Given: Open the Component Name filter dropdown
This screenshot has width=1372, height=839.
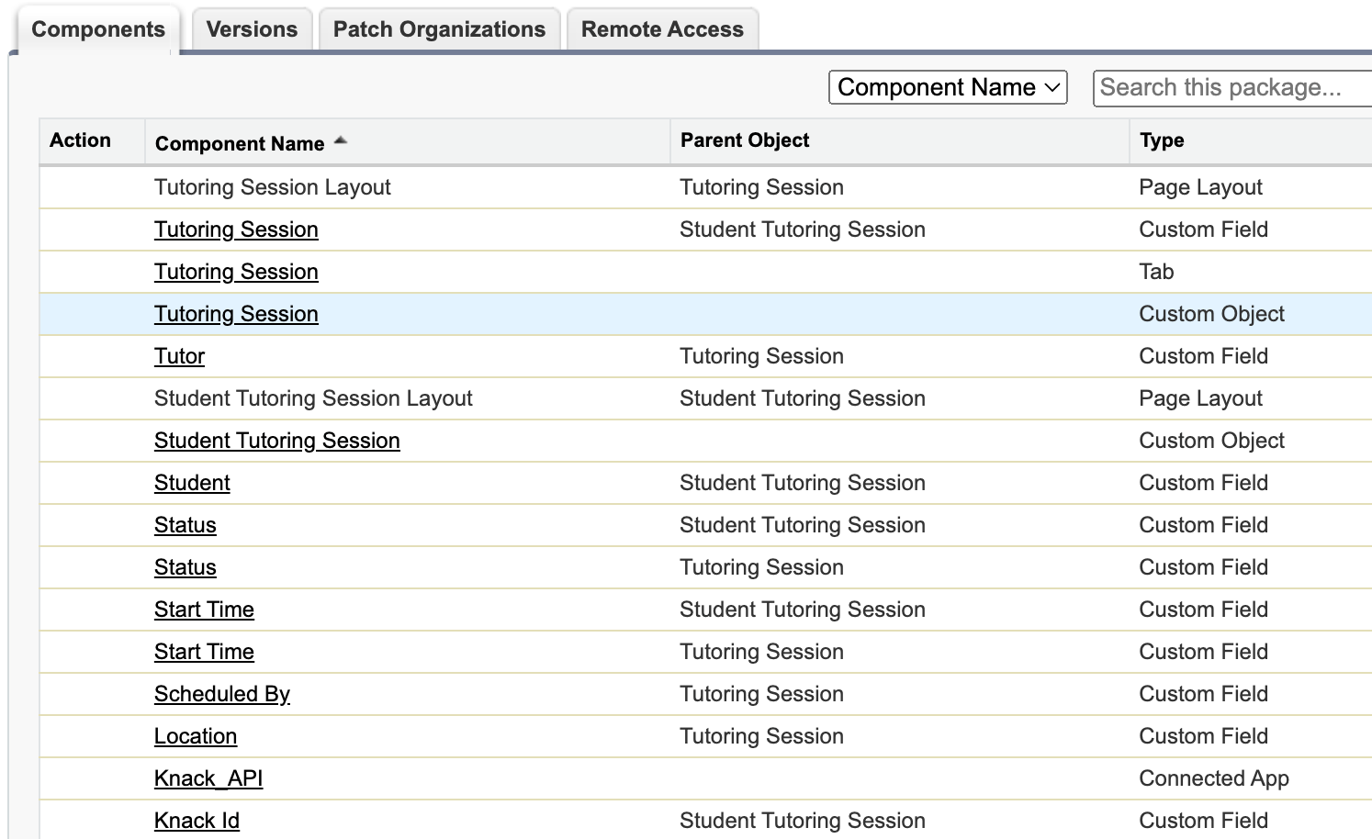Looking at the screenshot, I should coord(947,87).
